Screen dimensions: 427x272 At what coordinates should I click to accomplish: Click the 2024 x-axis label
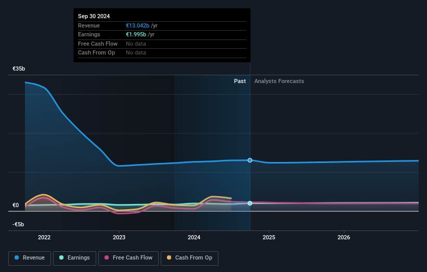pyautogui.click(x=194, y=237)
